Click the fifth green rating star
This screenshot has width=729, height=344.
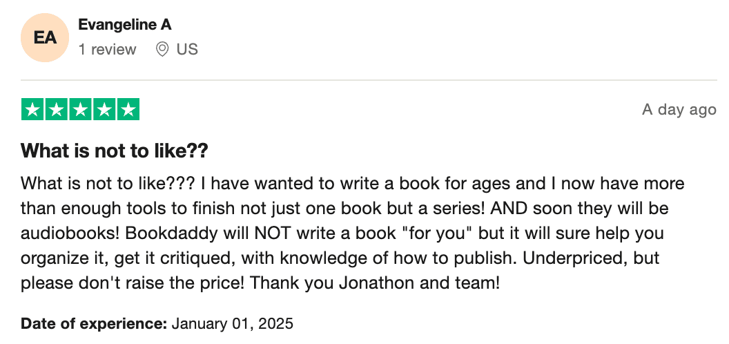coord(128,110)
